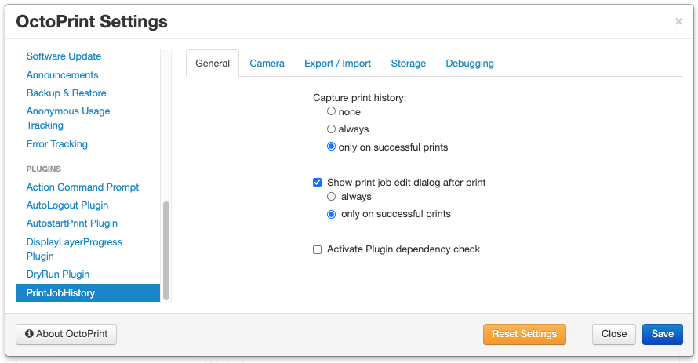This screenshot has width=698, height=363.
Task: Open the Export / Import tab
Action: [337, 64]
